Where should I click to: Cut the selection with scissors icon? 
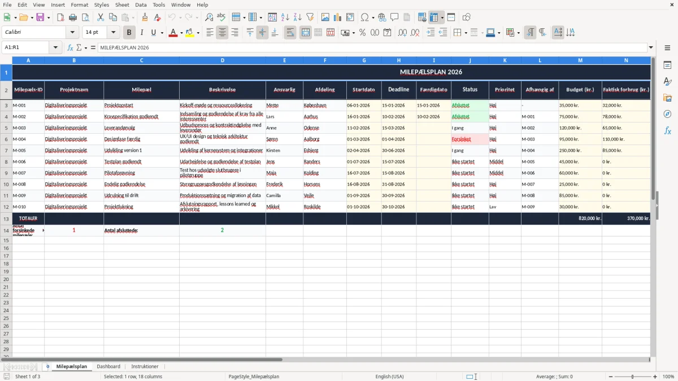[x=101, y=17]
